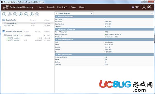Click the round X close-storage icon

[x=37, y=14]
